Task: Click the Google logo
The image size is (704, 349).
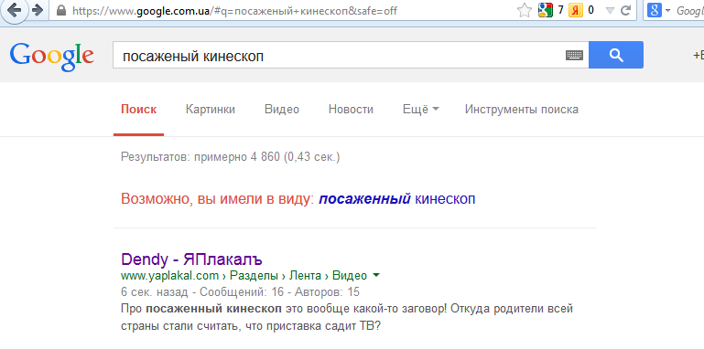Action: [51, 58]
